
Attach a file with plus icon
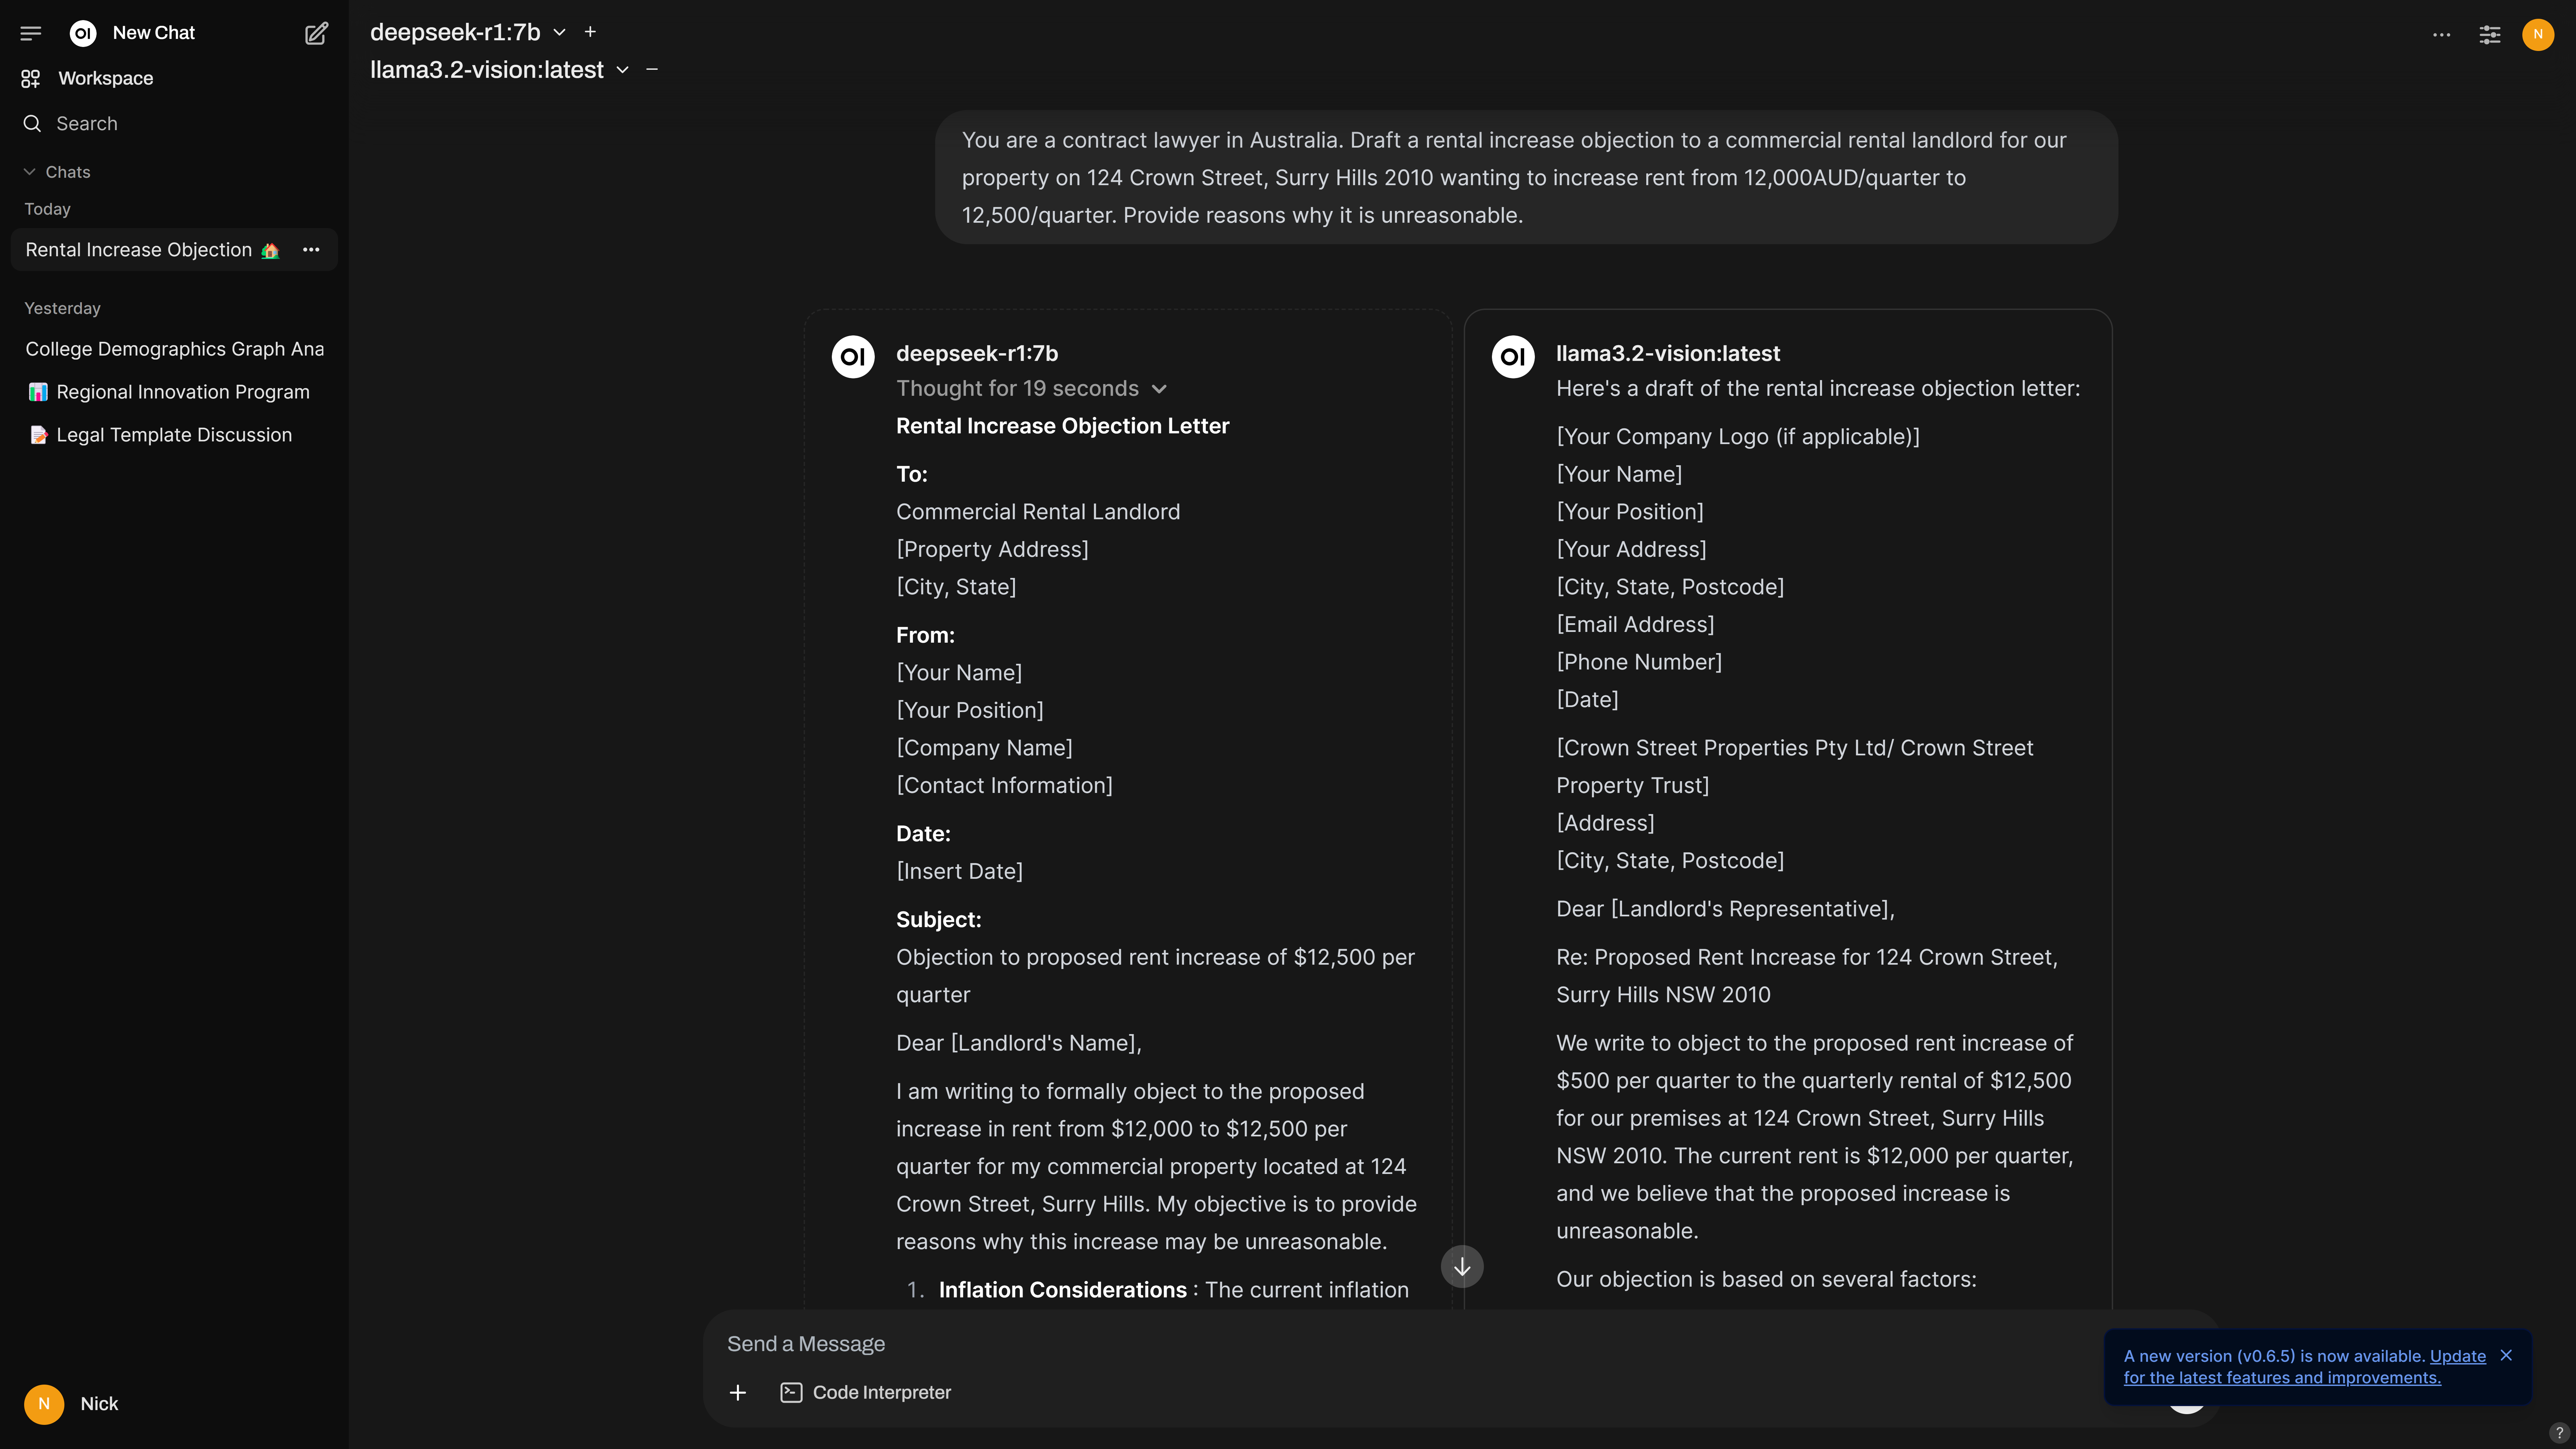[738, 1392]
